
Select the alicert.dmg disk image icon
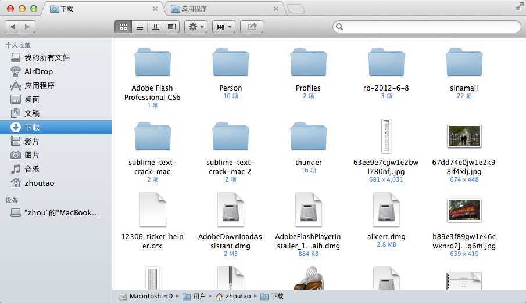pos(386,210)
